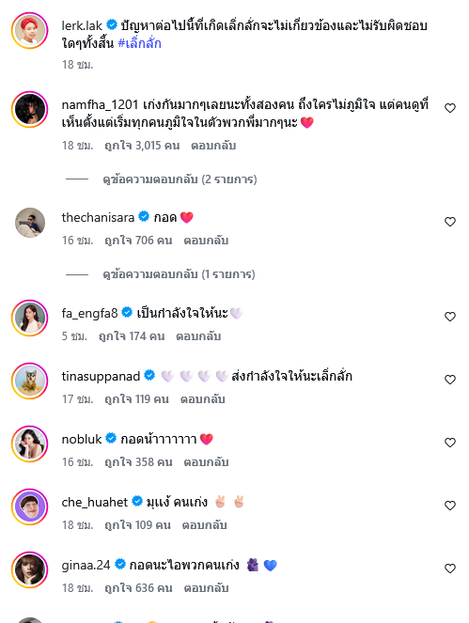Like thechanisara's comment with heart icon
This screenshot has height=623, width=469.
(x=450, y=222)
